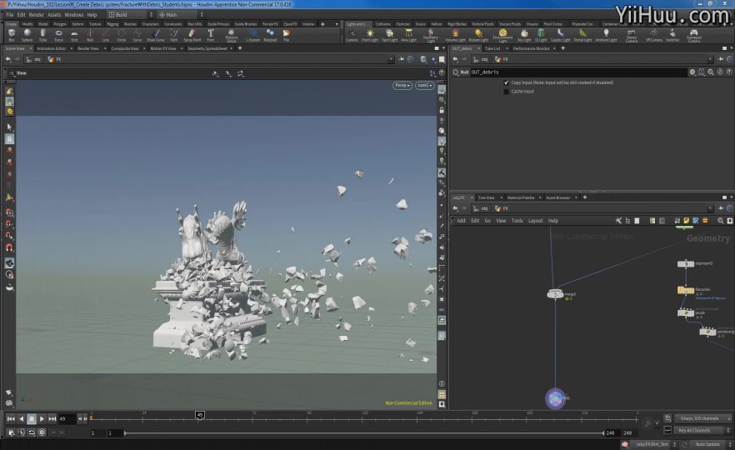Toggle loop playback mode button
Screen dimensions: 735x450
click(32, 432)
